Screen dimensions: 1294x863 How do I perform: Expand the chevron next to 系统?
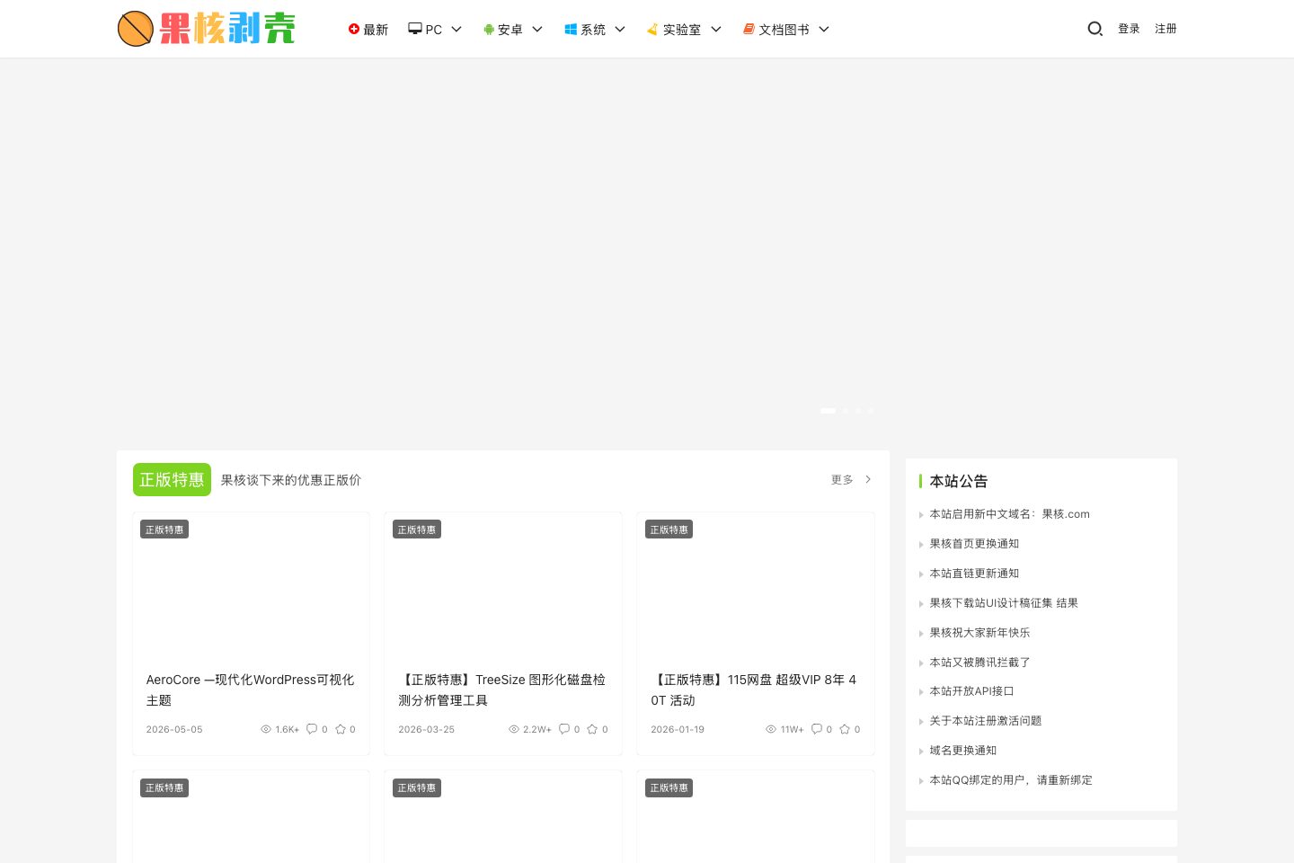(x=619, y=30)
